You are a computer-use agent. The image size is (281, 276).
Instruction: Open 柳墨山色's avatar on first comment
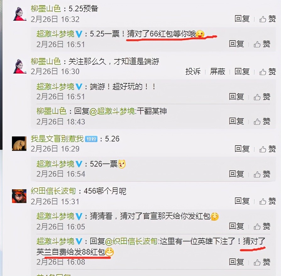click(x=19, y=14)
